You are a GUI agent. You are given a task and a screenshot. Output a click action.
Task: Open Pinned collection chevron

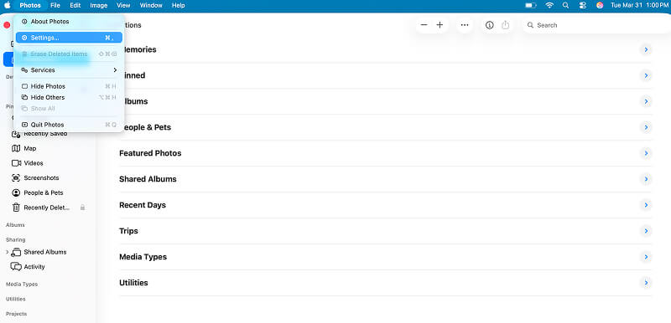coord(646,75)
